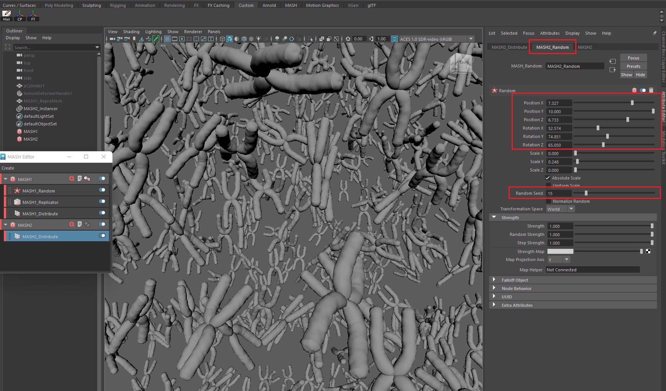The width and height of the screenshot is (666, 391).
Task: Click the Hist shelf icon
Action: click(x=6, y=16)
